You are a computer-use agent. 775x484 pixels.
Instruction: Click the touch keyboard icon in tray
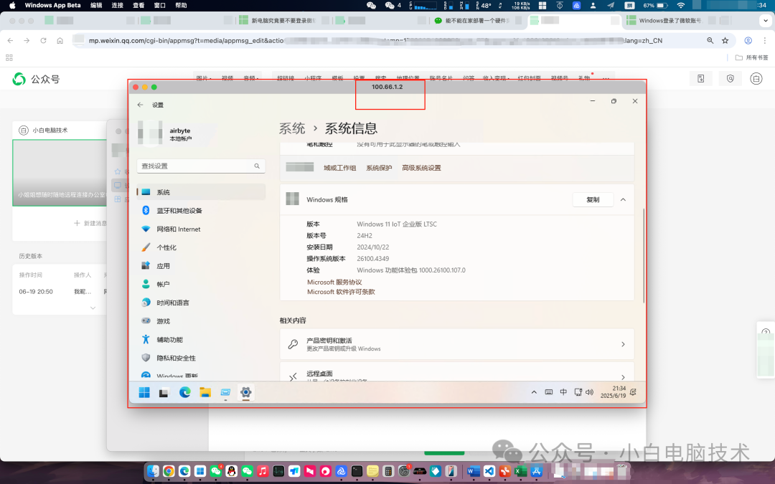point(549,392)
